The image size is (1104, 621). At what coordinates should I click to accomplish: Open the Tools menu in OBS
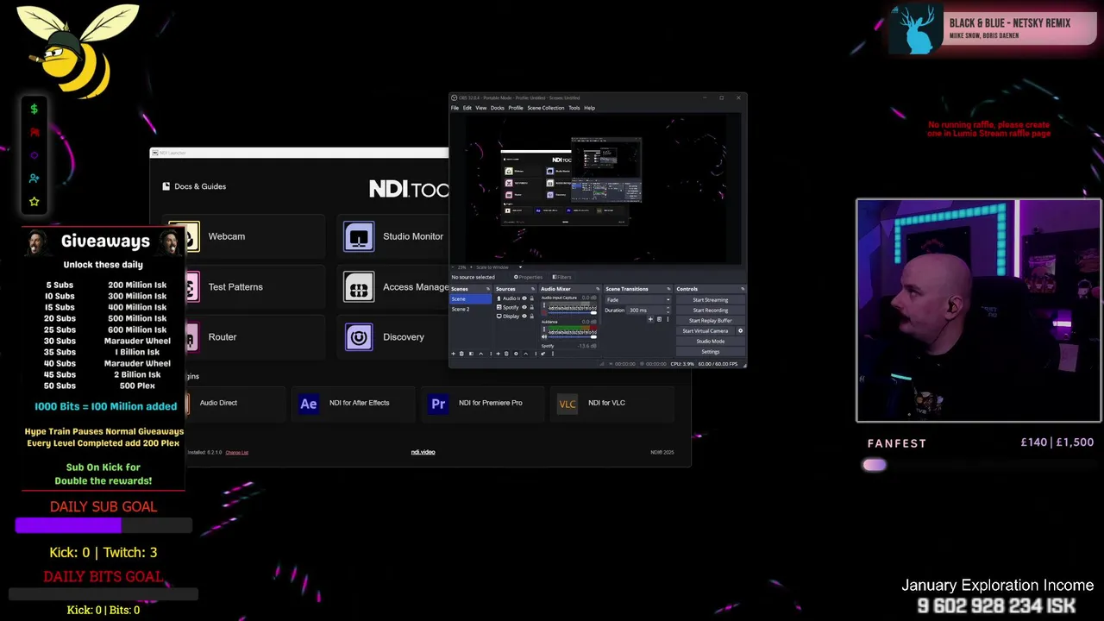click(574, 108)
